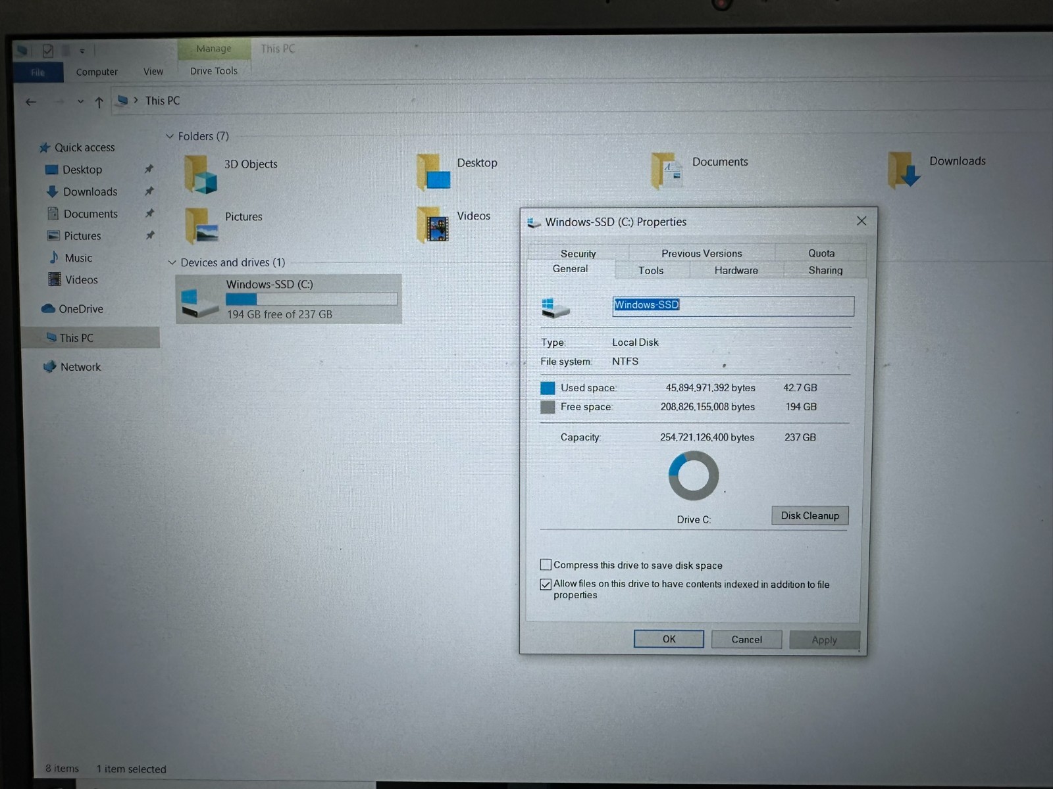Screen dimensions: 1053x789
Task: Open the Videos folder icon in Folders
Action: pos(434,225)
